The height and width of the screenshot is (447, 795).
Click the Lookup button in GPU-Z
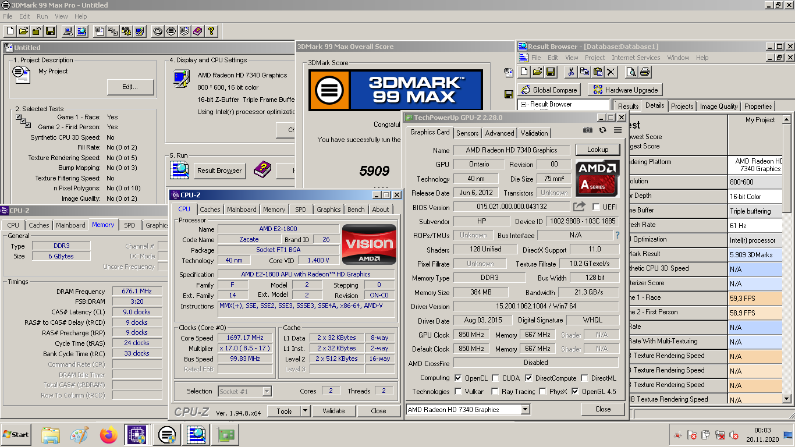598,150
